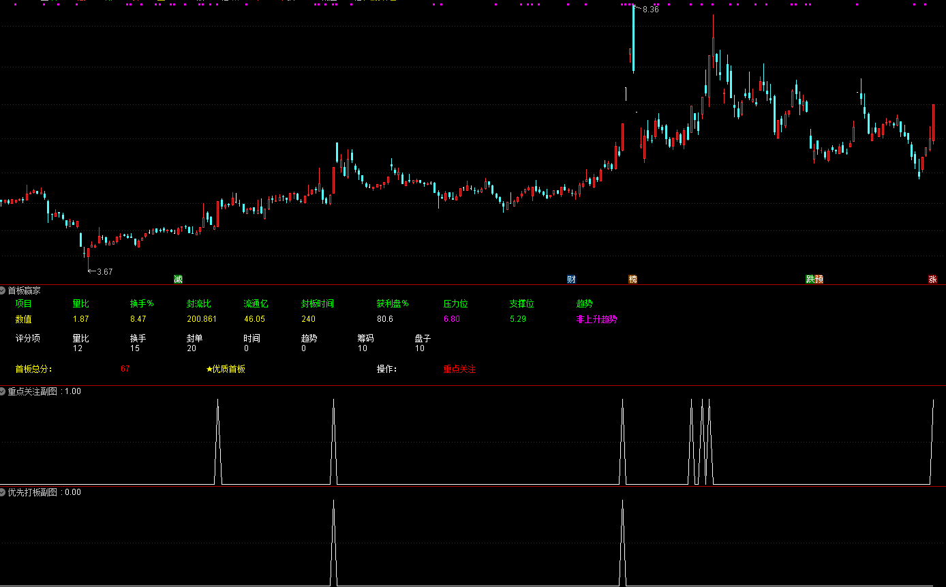Click the orange 预 forecast marker
Screen dimensions: 946x587
coord(819,279)
